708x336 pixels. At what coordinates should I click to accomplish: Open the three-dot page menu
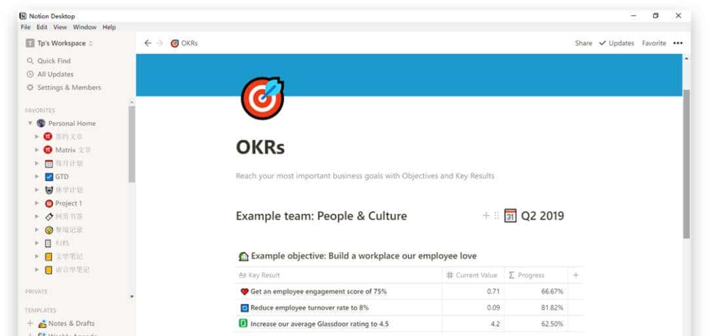click(x=678, y=43)
